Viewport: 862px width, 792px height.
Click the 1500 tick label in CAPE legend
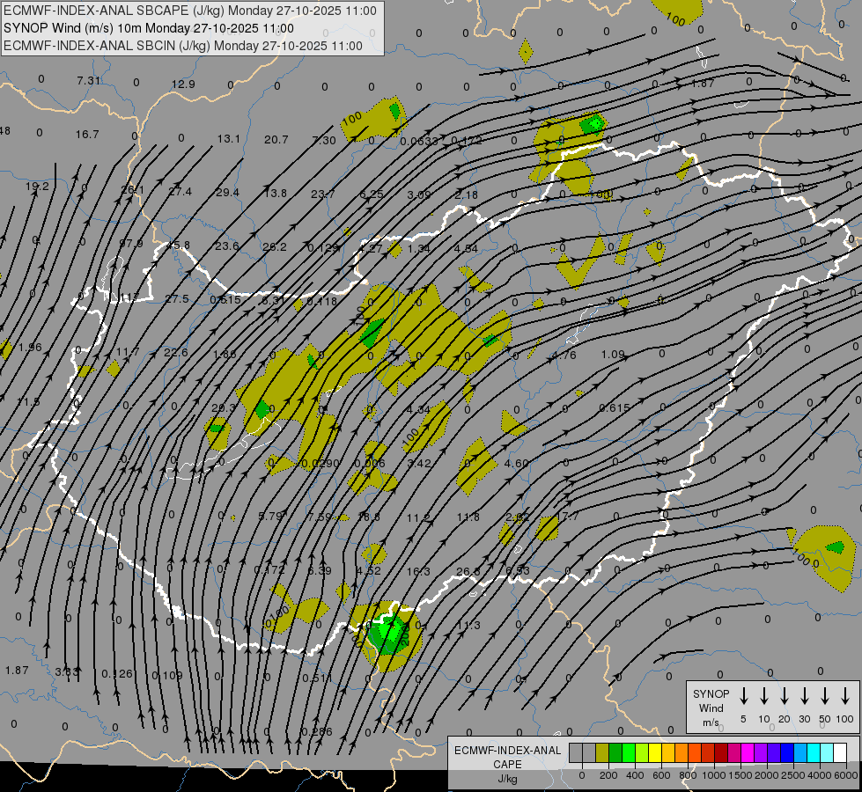click(x=740, y=775)
